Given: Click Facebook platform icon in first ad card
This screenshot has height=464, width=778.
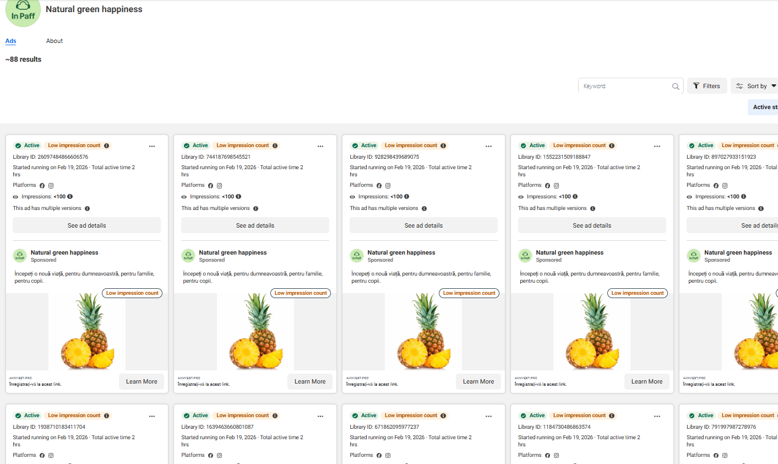Looking at the screenshot, I should click(x=42, y=186).
